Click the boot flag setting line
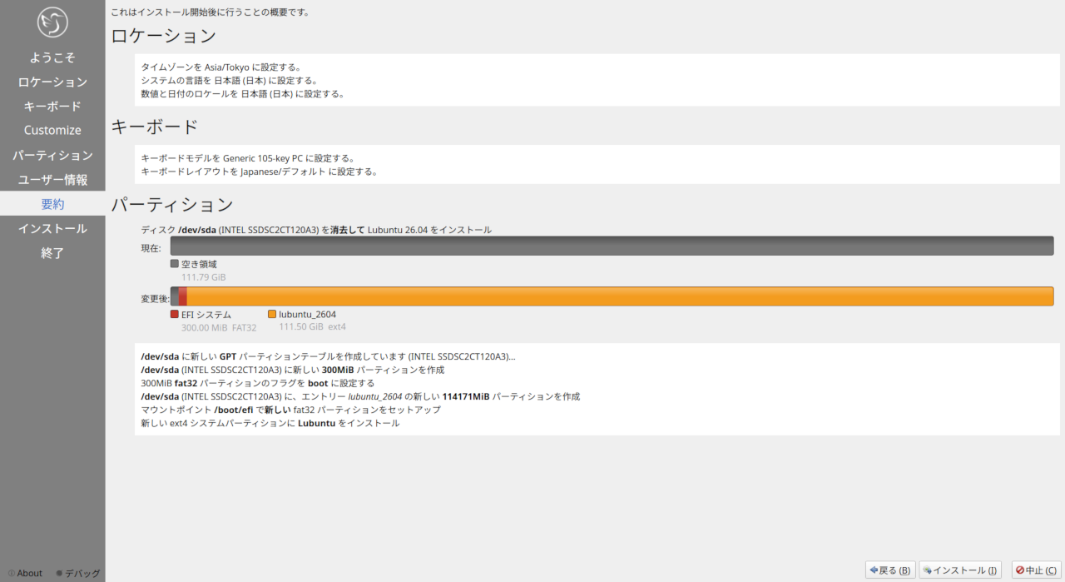Image resolution: width=1065 pixels, height=582 pixels. (x=258, y=383)
